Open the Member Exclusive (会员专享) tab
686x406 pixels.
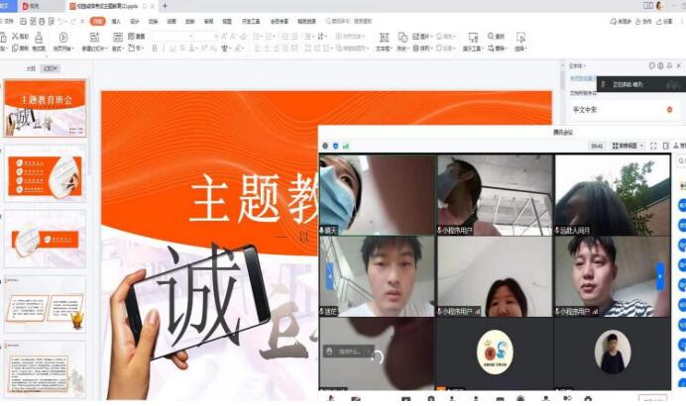point(280,21)
